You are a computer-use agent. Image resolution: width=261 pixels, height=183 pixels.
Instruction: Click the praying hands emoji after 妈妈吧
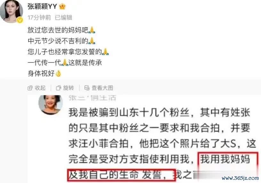pos(91,30)
